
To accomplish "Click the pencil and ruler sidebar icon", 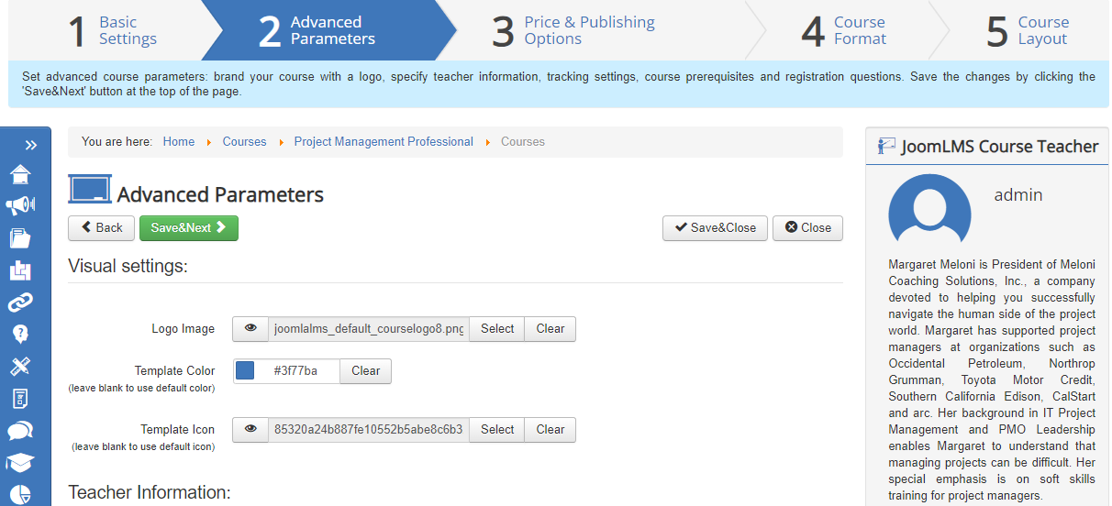I will tap(20, 366).
